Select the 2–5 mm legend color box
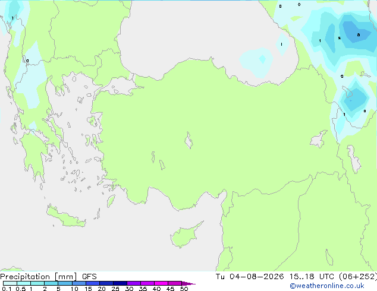The height and width of the screenshot is (291, 377). [x=51, y=283]
